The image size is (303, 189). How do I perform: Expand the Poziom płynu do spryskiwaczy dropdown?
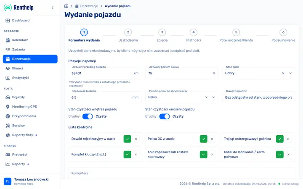click(x=213, y=97)
